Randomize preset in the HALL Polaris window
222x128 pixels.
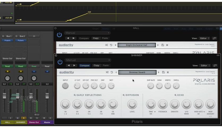(x=106, y=45)
